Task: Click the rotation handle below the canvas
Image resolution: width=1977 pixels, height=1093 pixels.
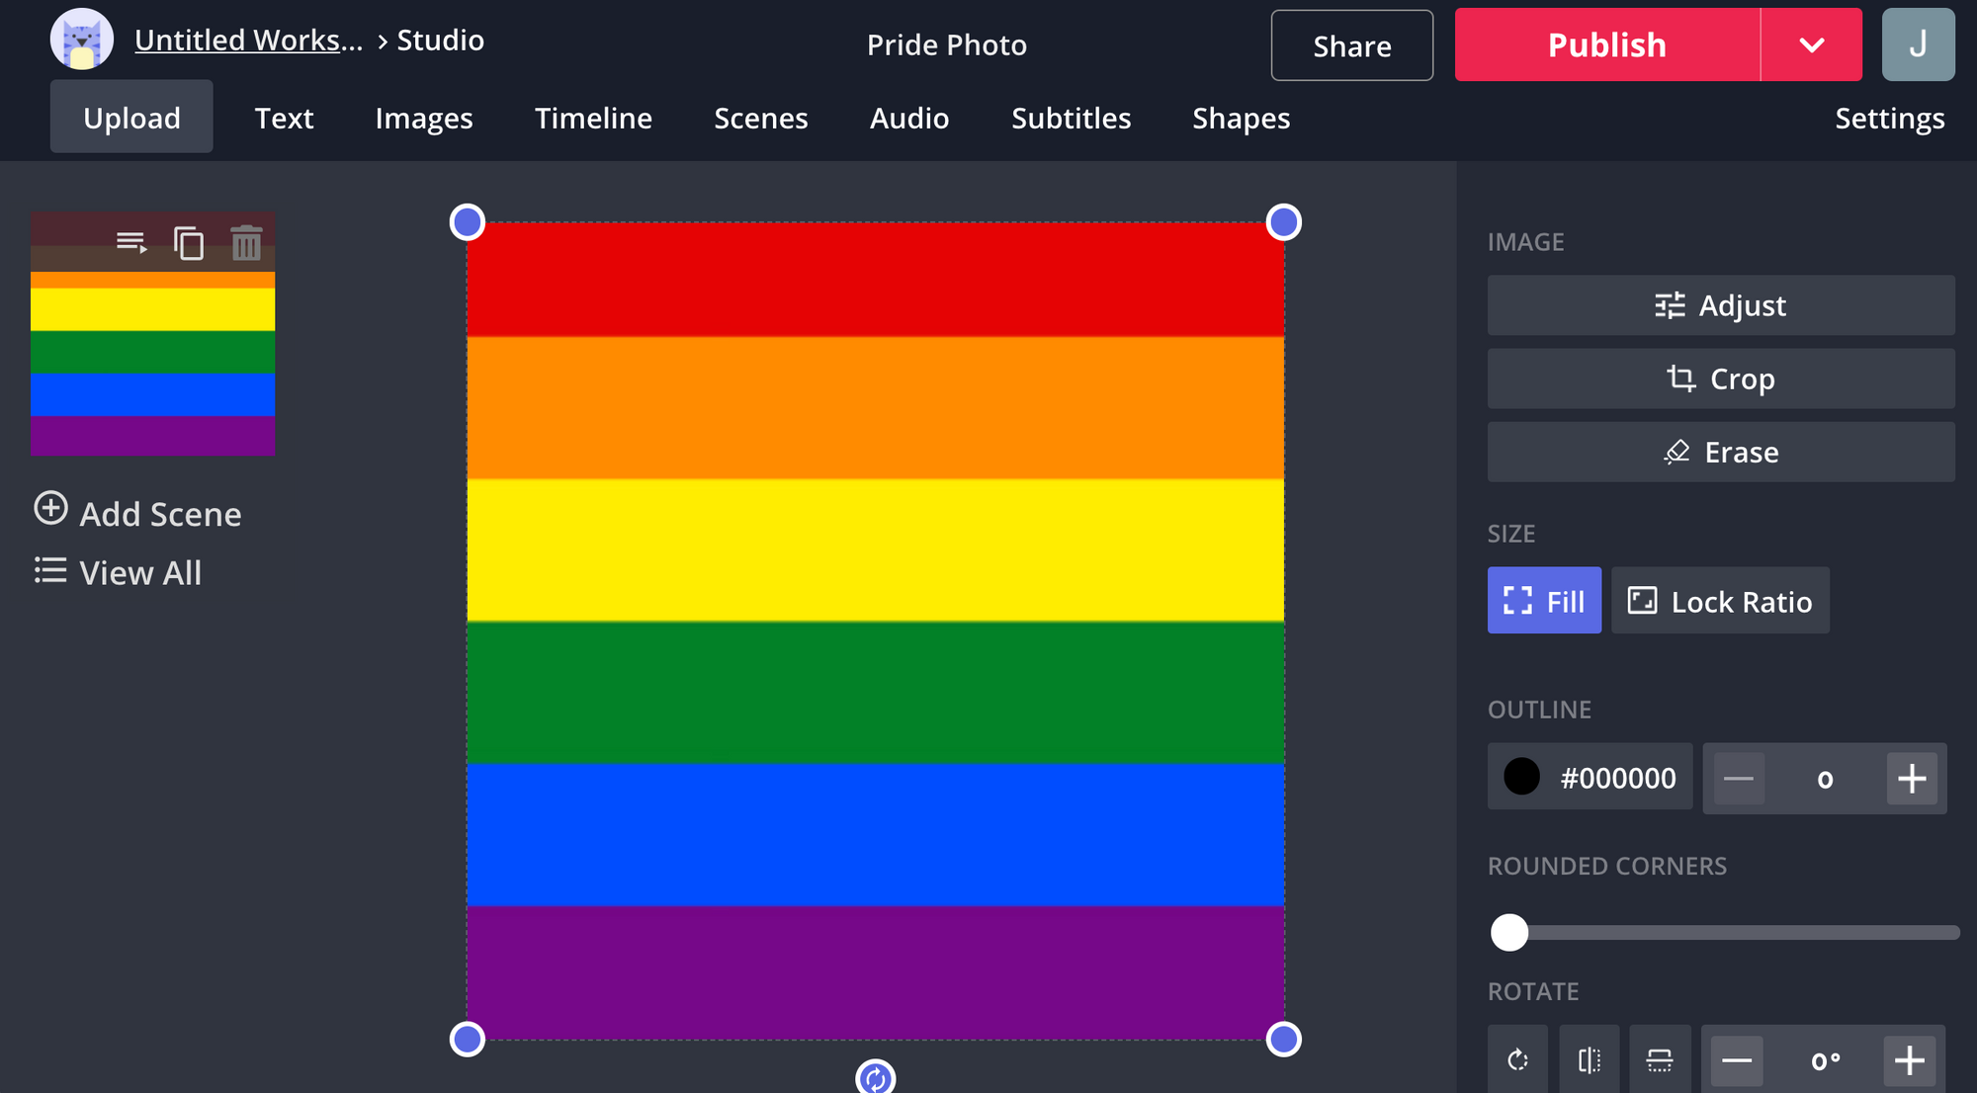Action: click(875, 1077)
